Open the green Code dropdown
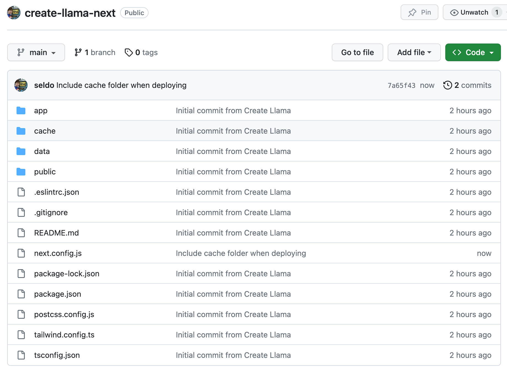 click(473, 52)
